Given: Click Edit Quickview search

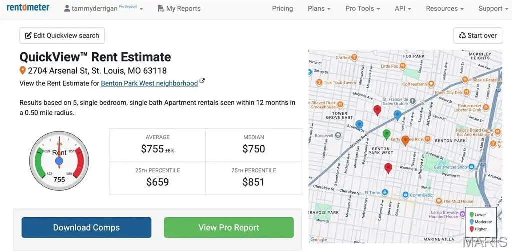Looking at the screenshot, I should pyautogui.click(x=62, y=35).
